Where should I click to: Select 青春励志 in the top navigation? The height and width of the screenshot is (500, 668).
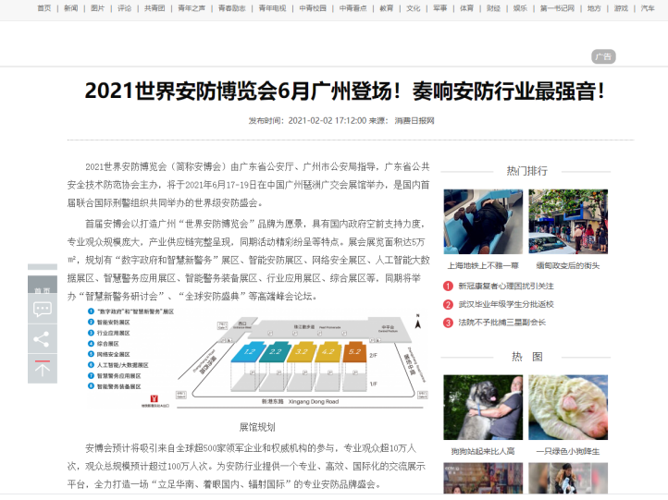[x=232, y=8]
